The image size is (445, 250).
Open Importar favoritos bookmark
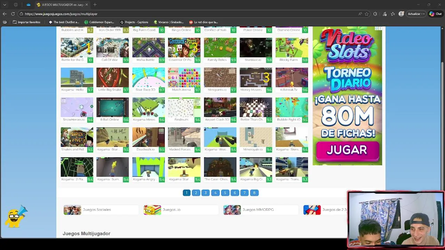(x=26, y=22)
